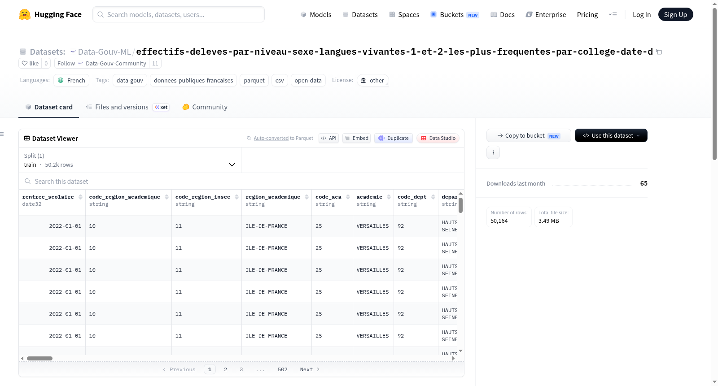
Task: Expand the navigation overflow menu
Action: [x=613, y=14]
